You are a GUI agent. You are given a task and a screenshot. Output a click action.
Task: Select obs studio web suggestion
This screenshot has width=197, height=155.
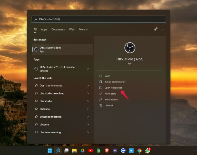[46, 101]
